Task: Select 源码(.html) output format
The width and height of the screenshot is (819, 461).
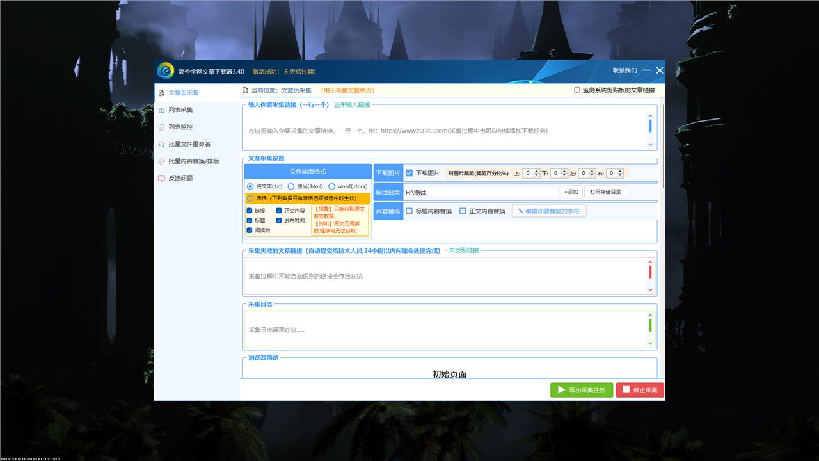Action: pos(291,186)
